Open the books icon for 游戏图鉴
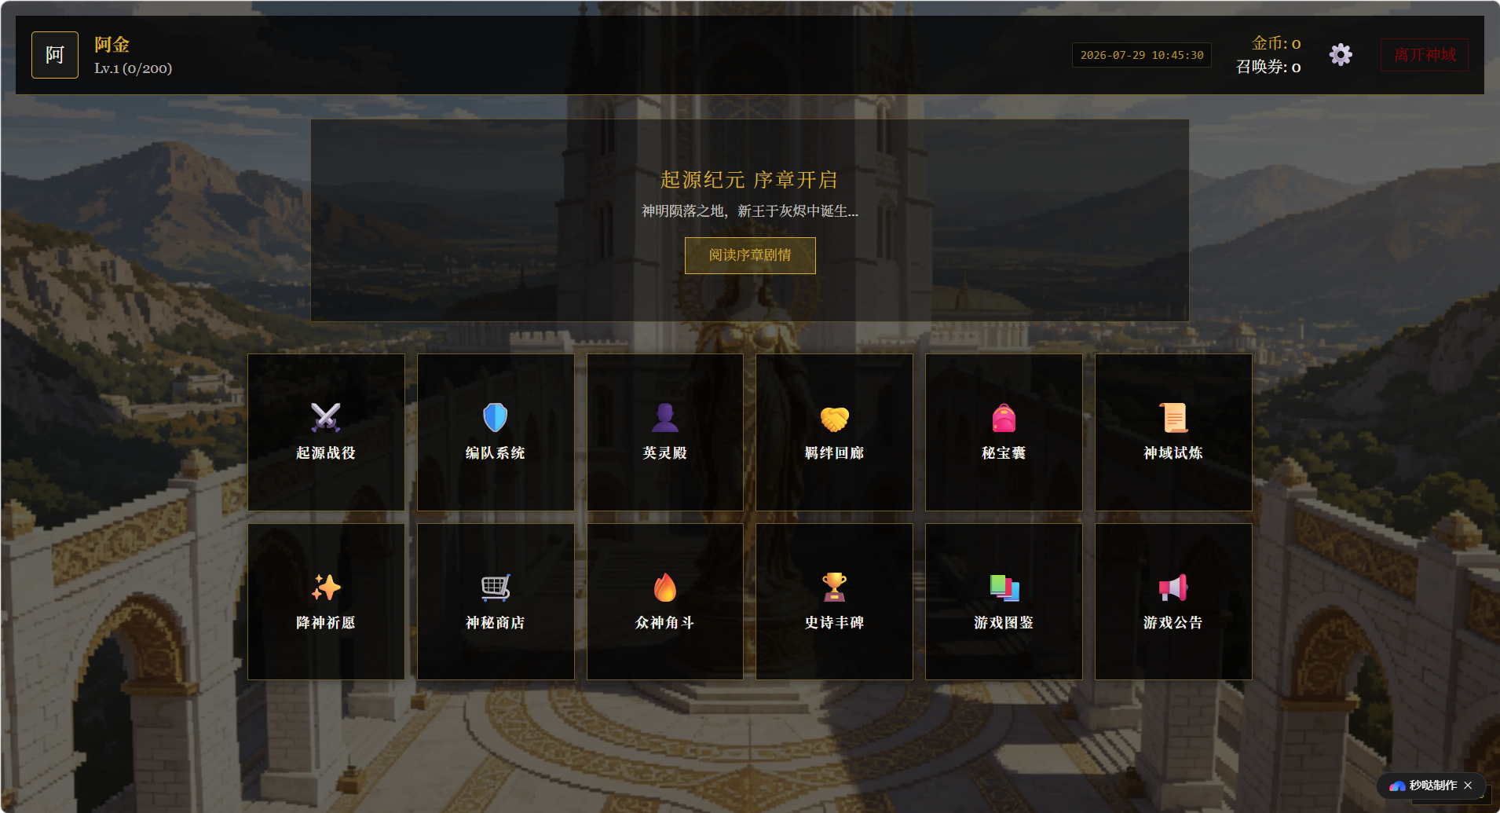The image size is (1500, 813). 1004,588
